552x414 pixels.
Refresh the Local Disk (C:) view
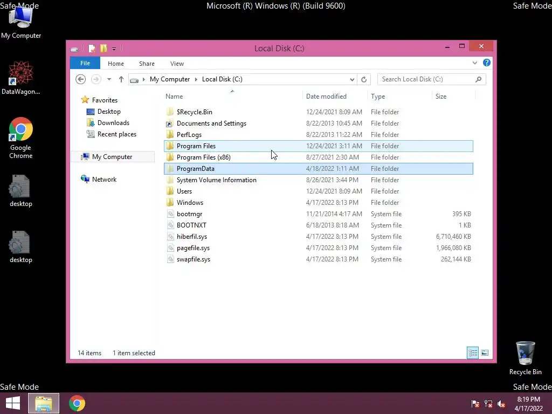coord(364,80)
